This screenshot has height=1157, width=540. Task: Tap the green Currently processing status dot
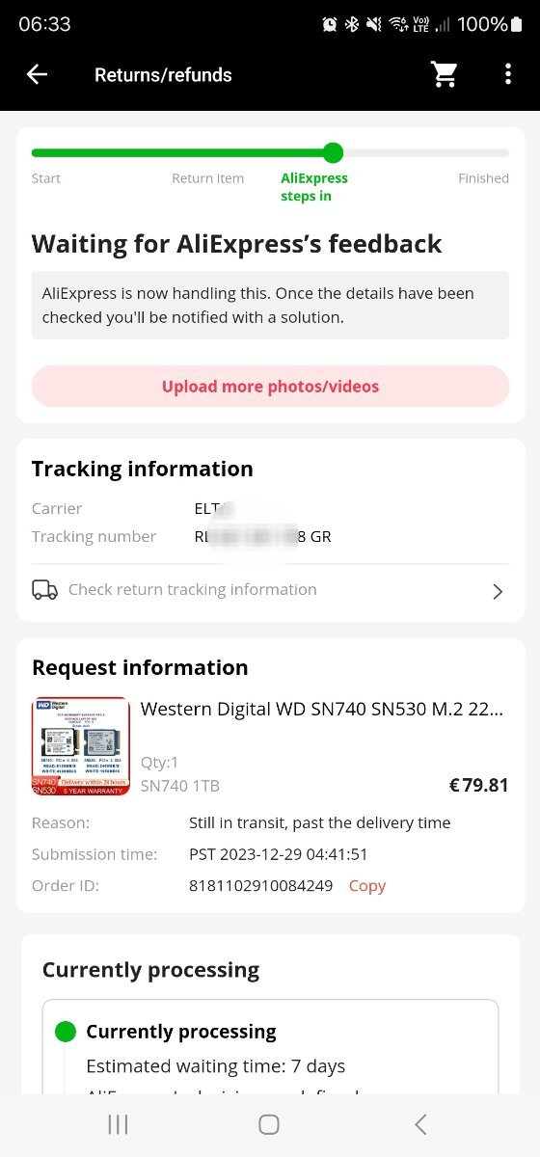click(x=65, y=1032)
